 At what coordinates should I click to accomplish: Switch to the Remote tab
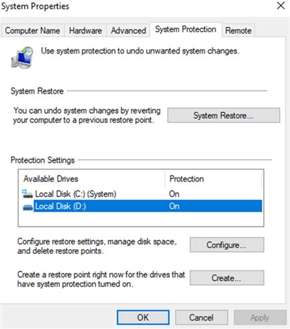click(x=238, y=31)
